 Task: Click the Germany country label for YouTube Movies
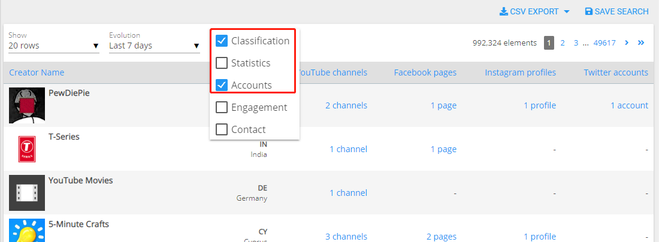click(252, 198)
